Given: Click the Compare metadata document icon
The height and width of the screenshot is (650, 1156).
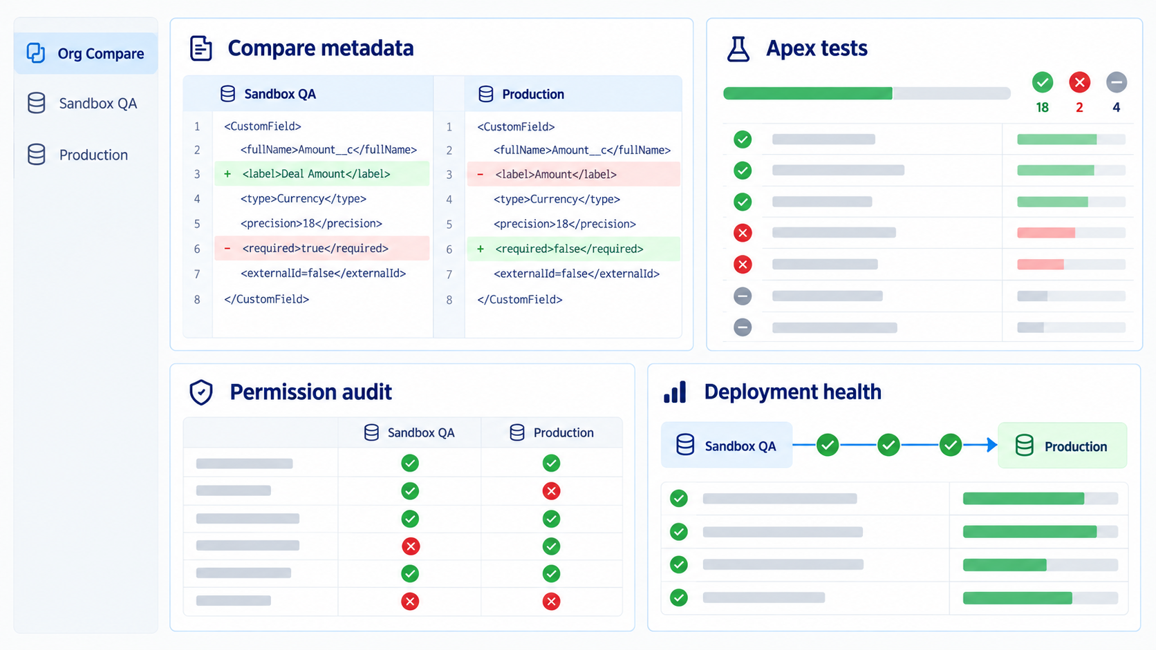Looking at the screenshot, I should click(201, 48).
